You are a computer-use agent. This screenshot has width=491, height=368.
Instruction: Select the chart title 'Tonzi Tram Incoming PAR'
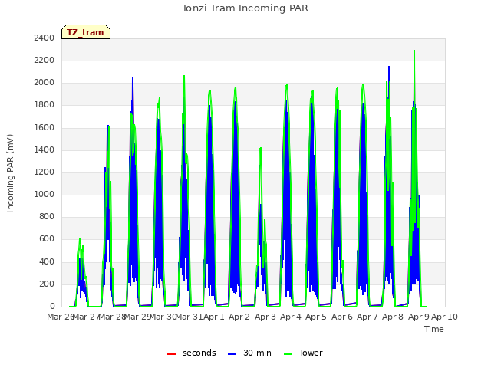245,8
